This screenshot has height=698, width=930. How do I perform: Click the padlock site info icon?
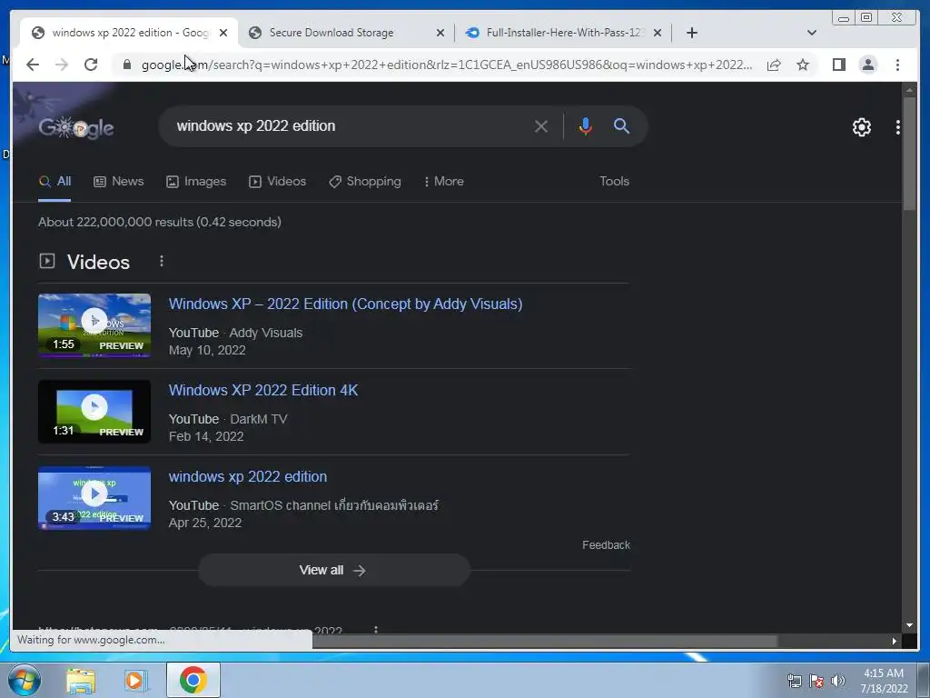[127, 65]
